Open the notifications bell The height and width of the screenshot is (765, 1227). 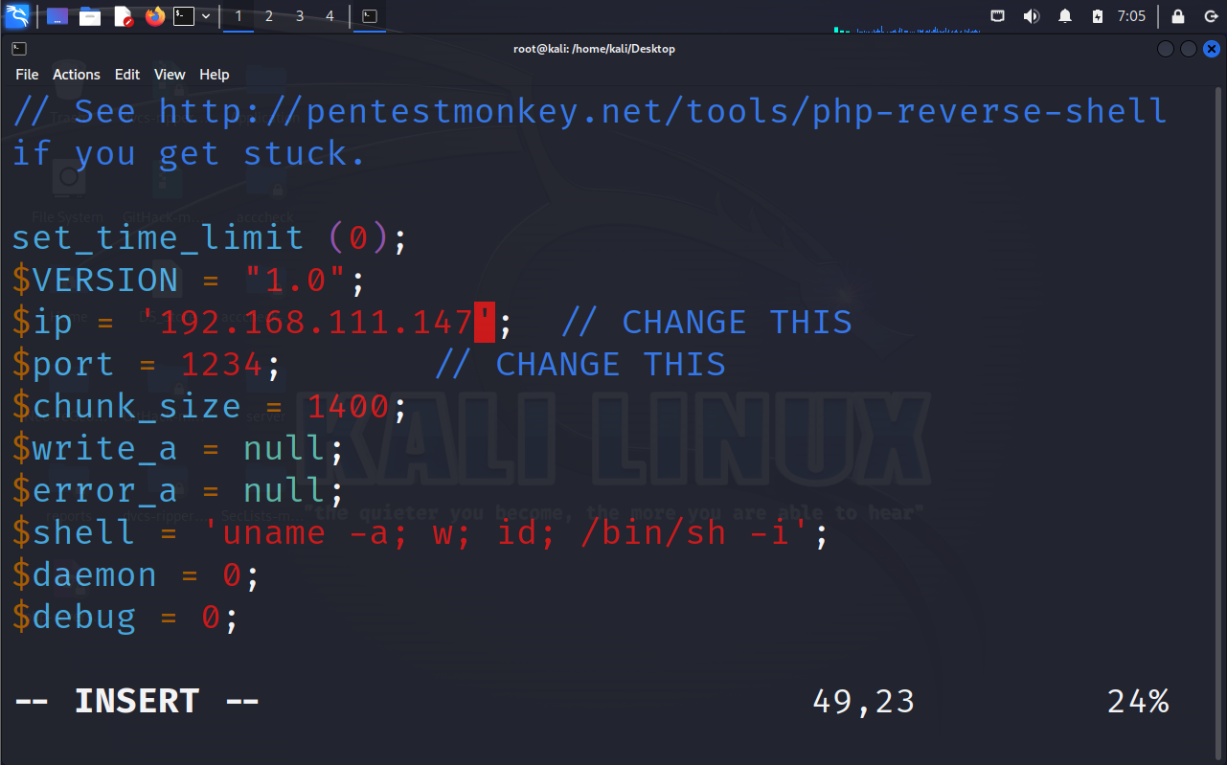click(1065, 16)
